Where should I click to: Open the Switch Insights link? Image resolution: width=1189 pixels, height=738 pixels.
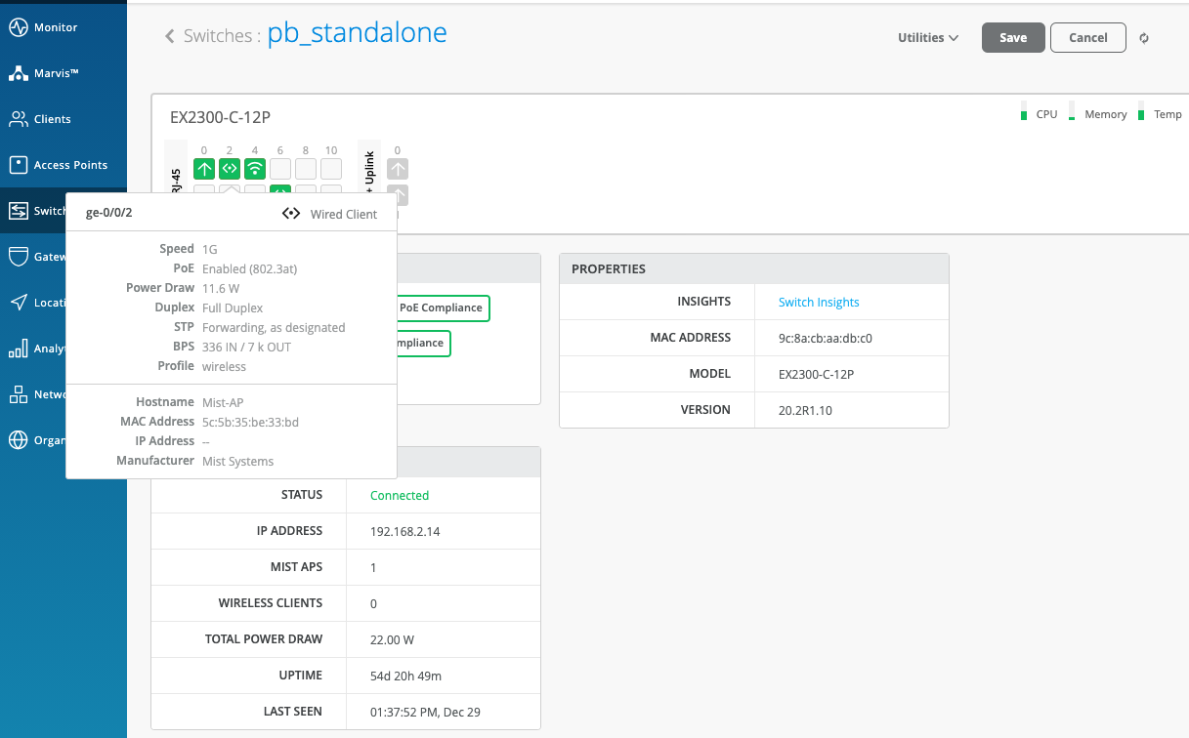tap(819, 303)
